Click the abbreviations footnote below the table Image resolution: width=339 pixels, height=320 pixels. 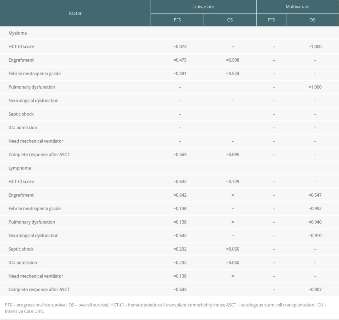(166, 308)
